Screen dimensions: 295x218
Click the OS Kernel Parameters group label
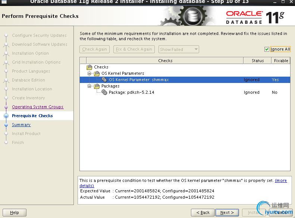pyautogui.click(x=123, y=73)
